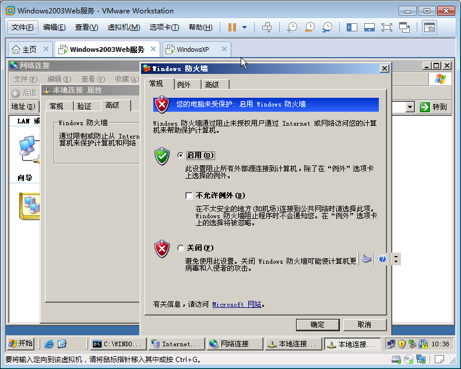The height and width of the screenshot is (369, 461).
Task: Open 查看(V) menu in 网络连接 window
Action: coord(93,79)
